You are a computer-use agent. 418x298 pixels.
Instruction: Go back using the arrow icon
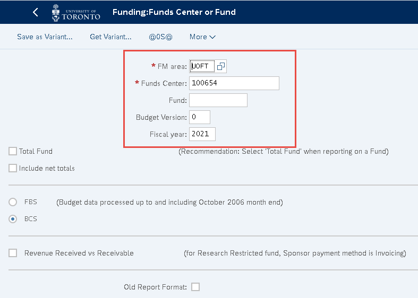coord(35,12)
